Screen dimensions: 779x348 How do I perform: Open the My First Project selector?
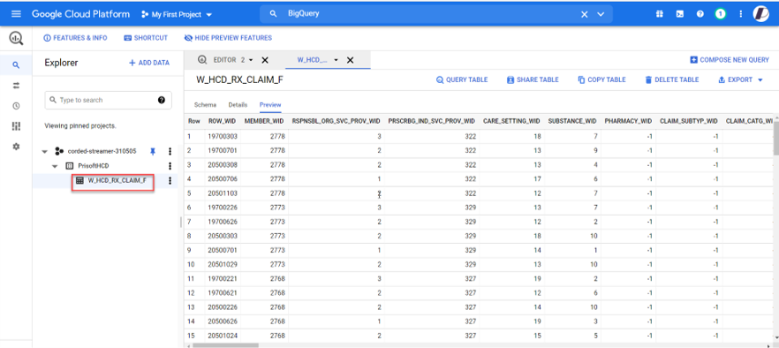pos(177,14)
